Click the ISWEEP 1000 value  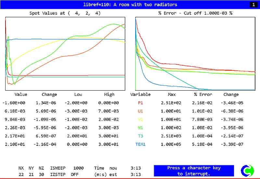(78, 168)
